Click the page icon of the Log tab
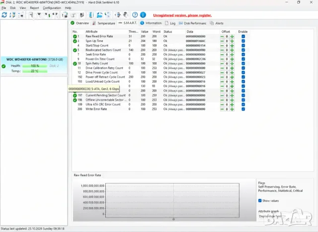The height and width of the screenshot is (232, 318). tap(167, 23)
